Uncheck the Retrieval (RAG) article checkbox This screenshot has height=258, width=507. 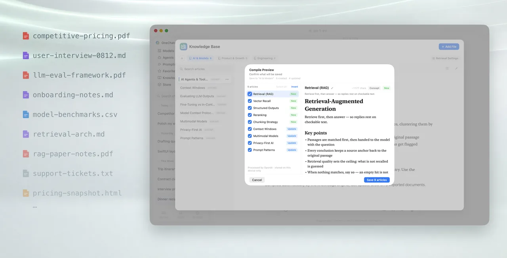click(x=250, y=94)
